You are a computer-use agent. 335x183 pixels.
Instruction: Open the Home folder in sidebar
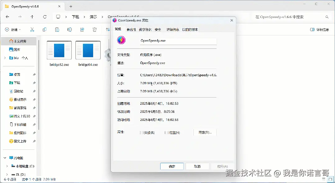click(x=19, y=41)
